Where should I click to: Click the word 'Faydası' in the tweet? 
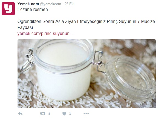coord(25,27)
